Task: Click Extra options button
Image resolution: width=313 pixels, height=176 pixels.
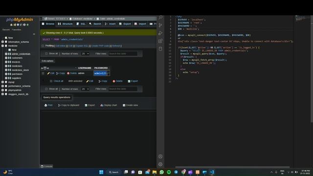Action: (x=47, y=61)
